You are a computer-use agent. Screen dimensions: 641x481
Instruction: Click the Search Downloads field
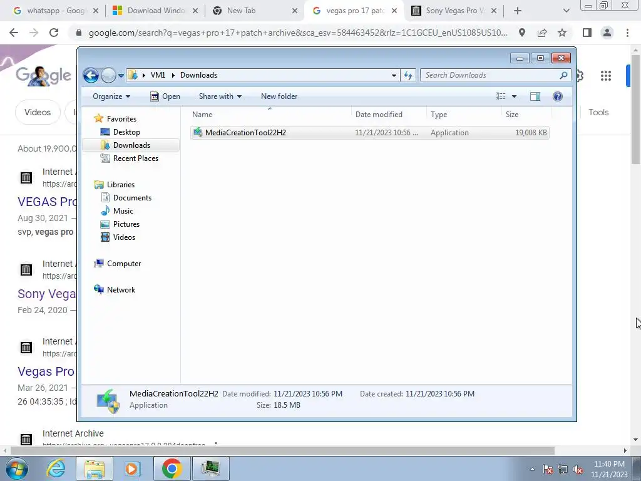(495, 75)
